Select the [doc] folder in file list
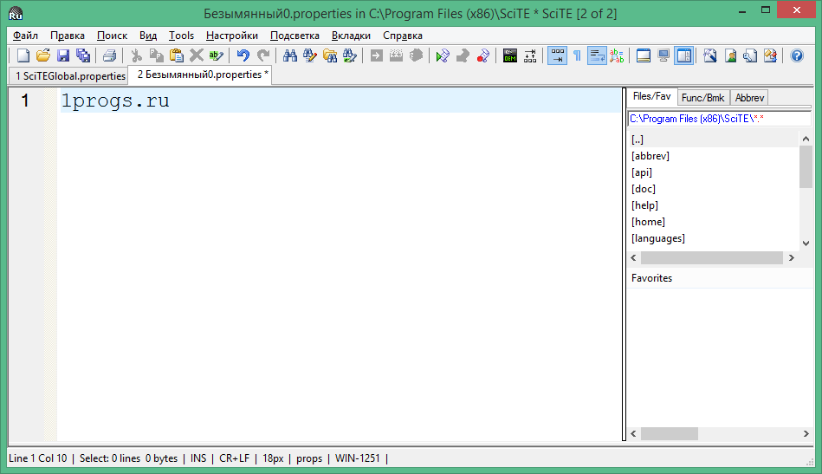 click(x=714, y=189)
